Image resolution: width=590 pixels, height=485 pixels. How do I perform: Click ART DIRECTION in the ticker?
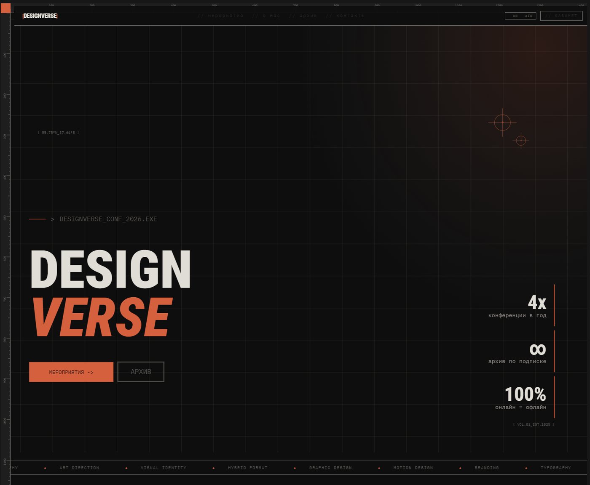pyautogui.click(x=79, y=468)
